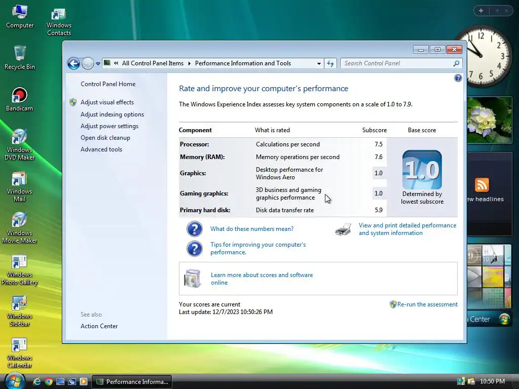Click the network tray icon

click(x=461, y=381)
